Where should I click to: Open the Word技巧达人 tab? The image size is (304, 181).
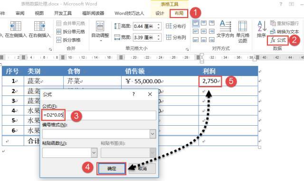[x=129, y=13]
